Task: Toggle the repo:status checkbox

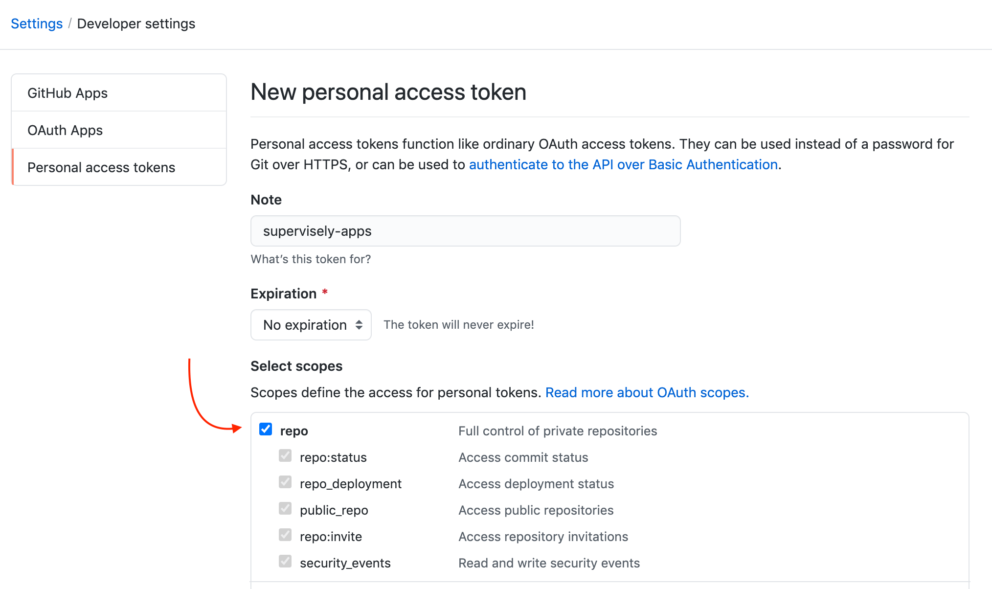Action: point(285,456)
